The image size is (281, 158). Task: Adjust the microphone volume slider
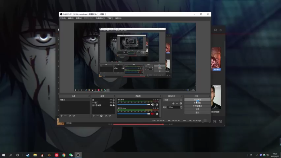coord(134,114)
